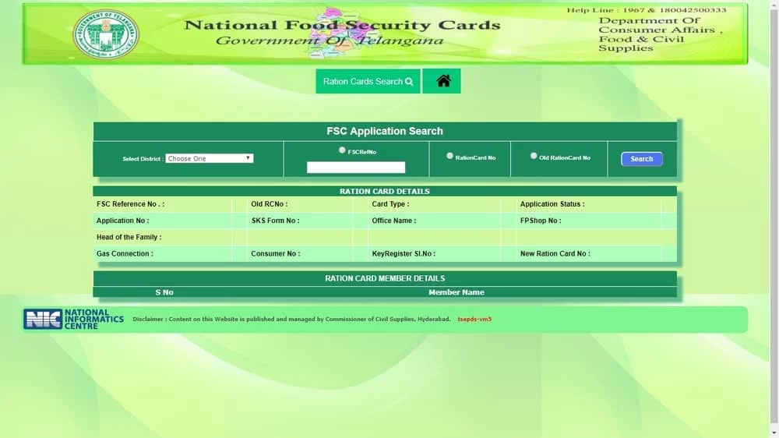
Task: Select the RationCard No radio option
Action: point(449,156)
